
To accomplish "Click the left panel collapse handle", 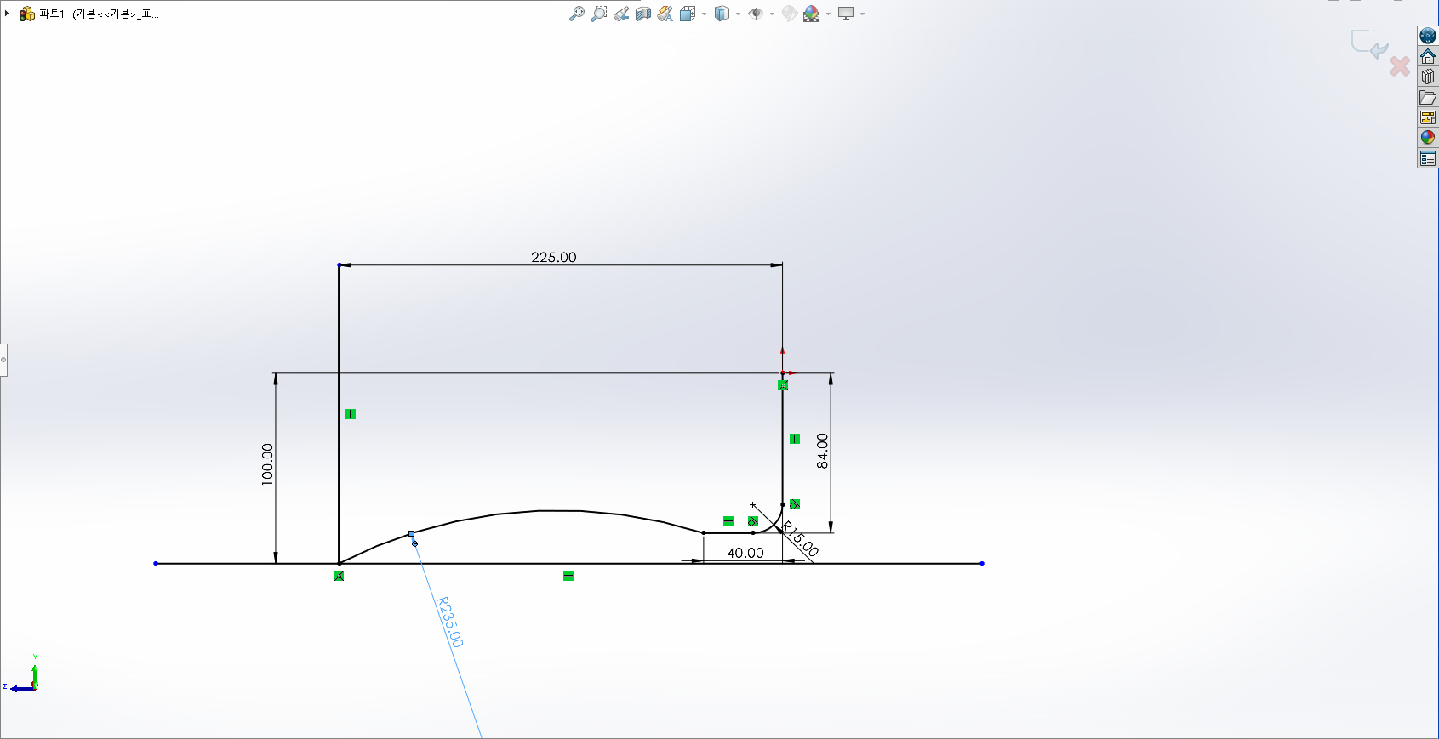I will click(3, 360).
